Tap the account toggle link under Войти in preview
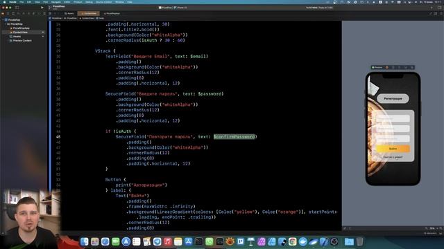The image size is (444, 249). [393, 157]
